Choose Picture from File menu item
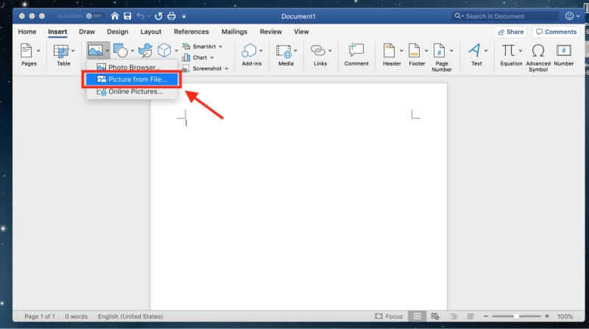 tap(132, 79)
